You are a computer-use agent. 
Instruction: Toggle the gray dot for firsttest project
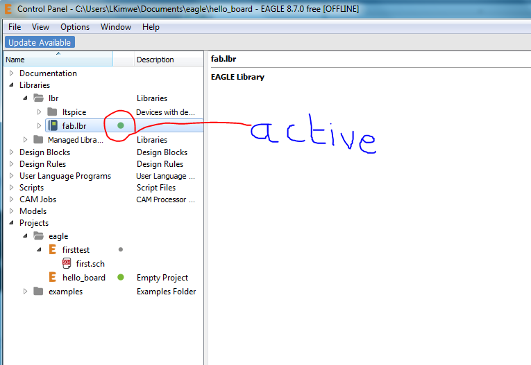tap(121, 249)
